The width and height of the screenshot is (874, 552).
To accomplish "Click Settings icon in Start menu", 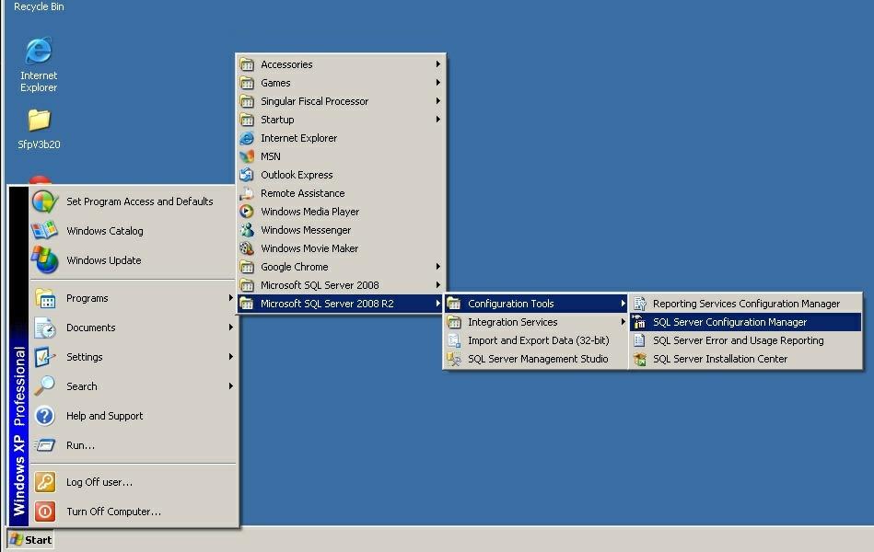I will pos(44,356).
